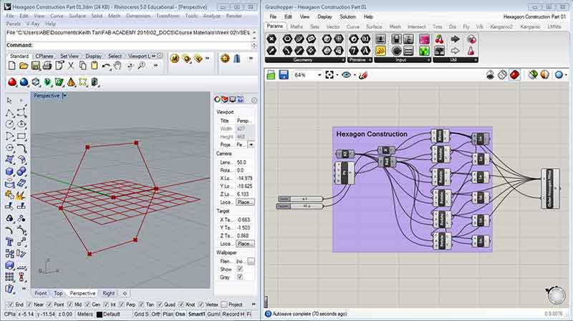The height and width of the screenshot is (321, 573).
Task: Click the Print icon in Rhino toolbar
Action: click(47, 66)
